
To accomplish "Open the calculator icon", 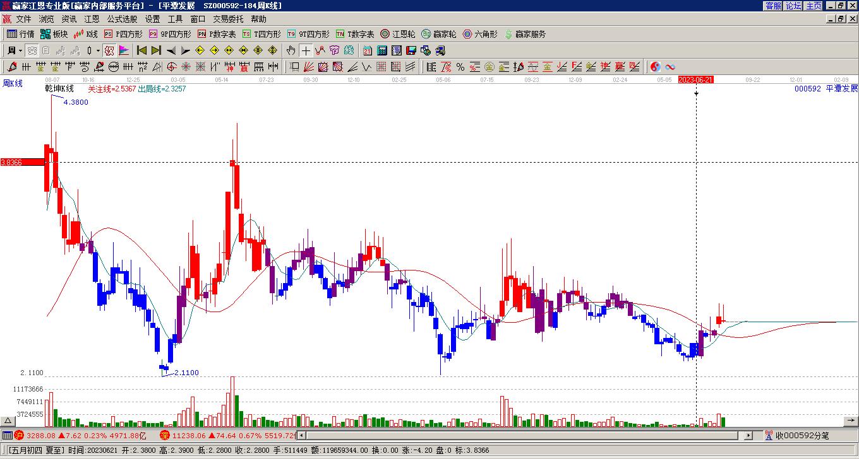I will point(382,50).
